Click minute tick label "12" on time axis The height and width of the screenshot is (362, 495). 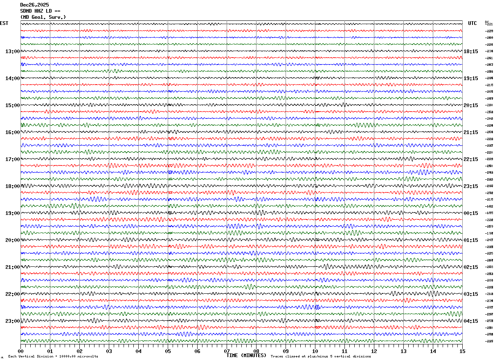click(374, 351)
